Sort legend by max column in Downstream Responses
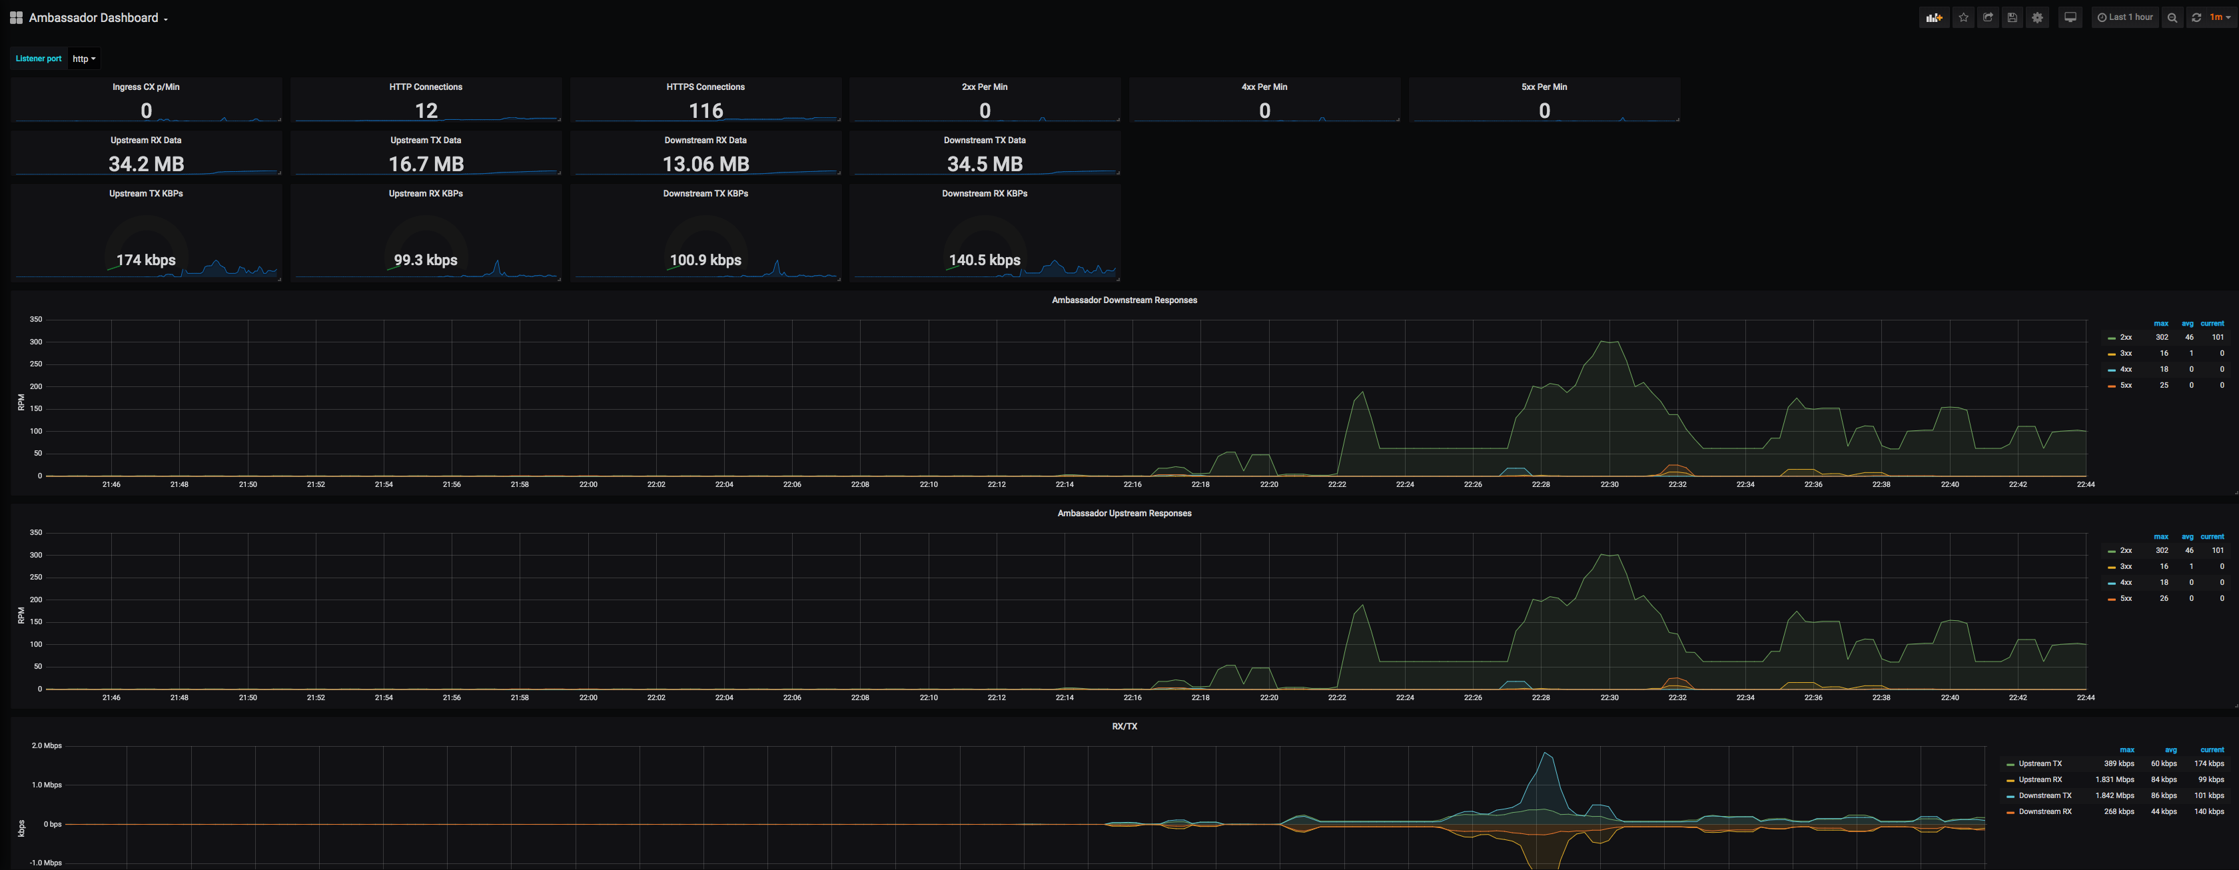 [2161, 323]
